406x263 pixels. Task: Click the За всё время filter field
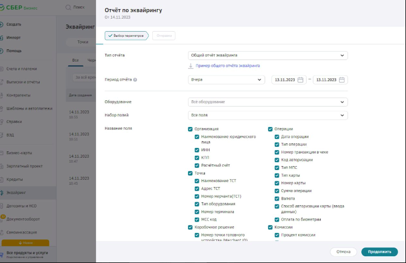click(84, 78)
